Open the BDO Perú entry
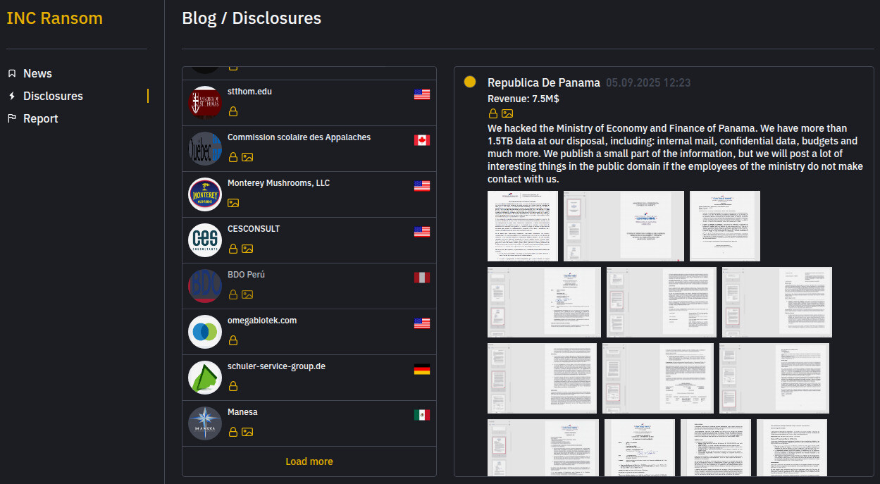This screenshot has width=880, height=484. point(309,286)
